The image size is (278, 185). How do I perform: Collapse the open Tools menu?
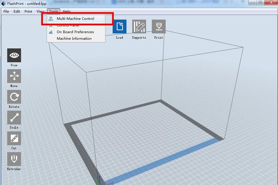point(54,11)
